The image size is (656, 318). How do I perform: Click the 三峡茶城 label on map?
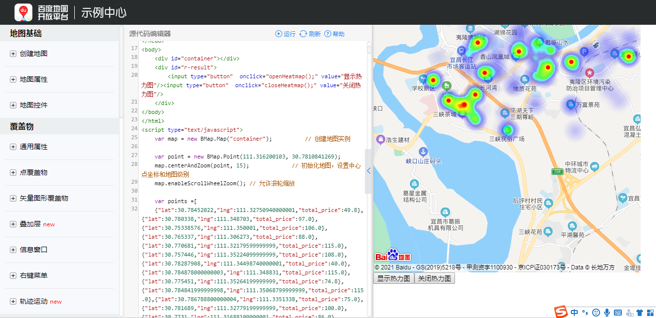pos(444,114)
